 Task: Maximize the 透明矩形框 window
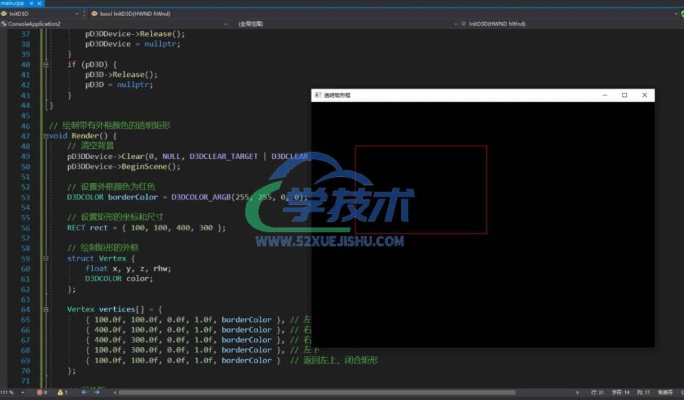coord(625,95)
